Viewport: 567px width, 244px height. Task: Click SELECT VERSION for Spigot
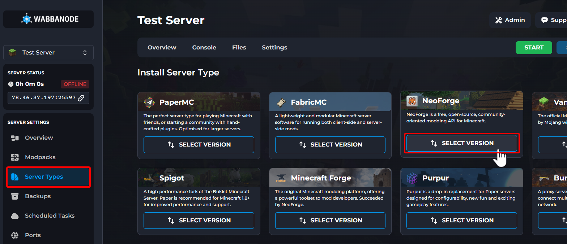click(199, 221)
